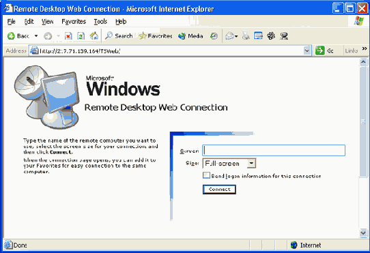This screenshot has width=370, height=253.
Task: Click the scroll up arrow
Action: (363, 62)
